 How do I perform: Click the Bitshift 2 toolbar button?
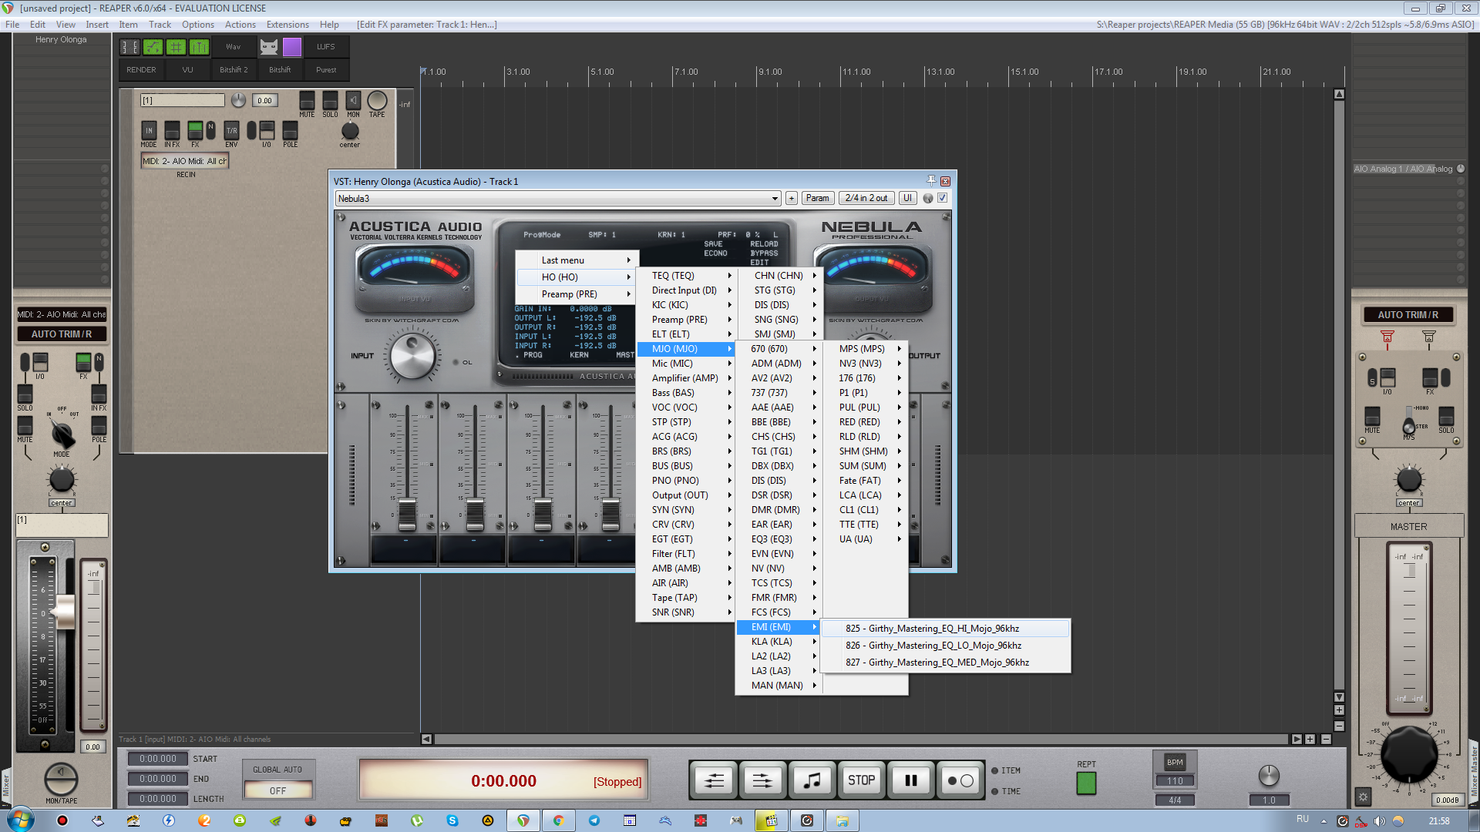[234, 70]
